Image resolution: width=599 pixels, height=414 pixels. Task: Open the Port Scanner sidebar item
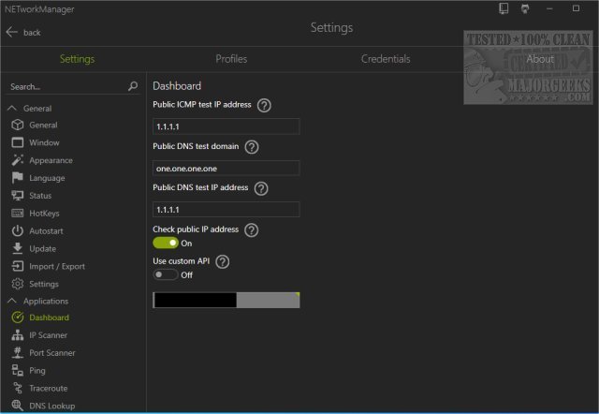coord(51,353)
